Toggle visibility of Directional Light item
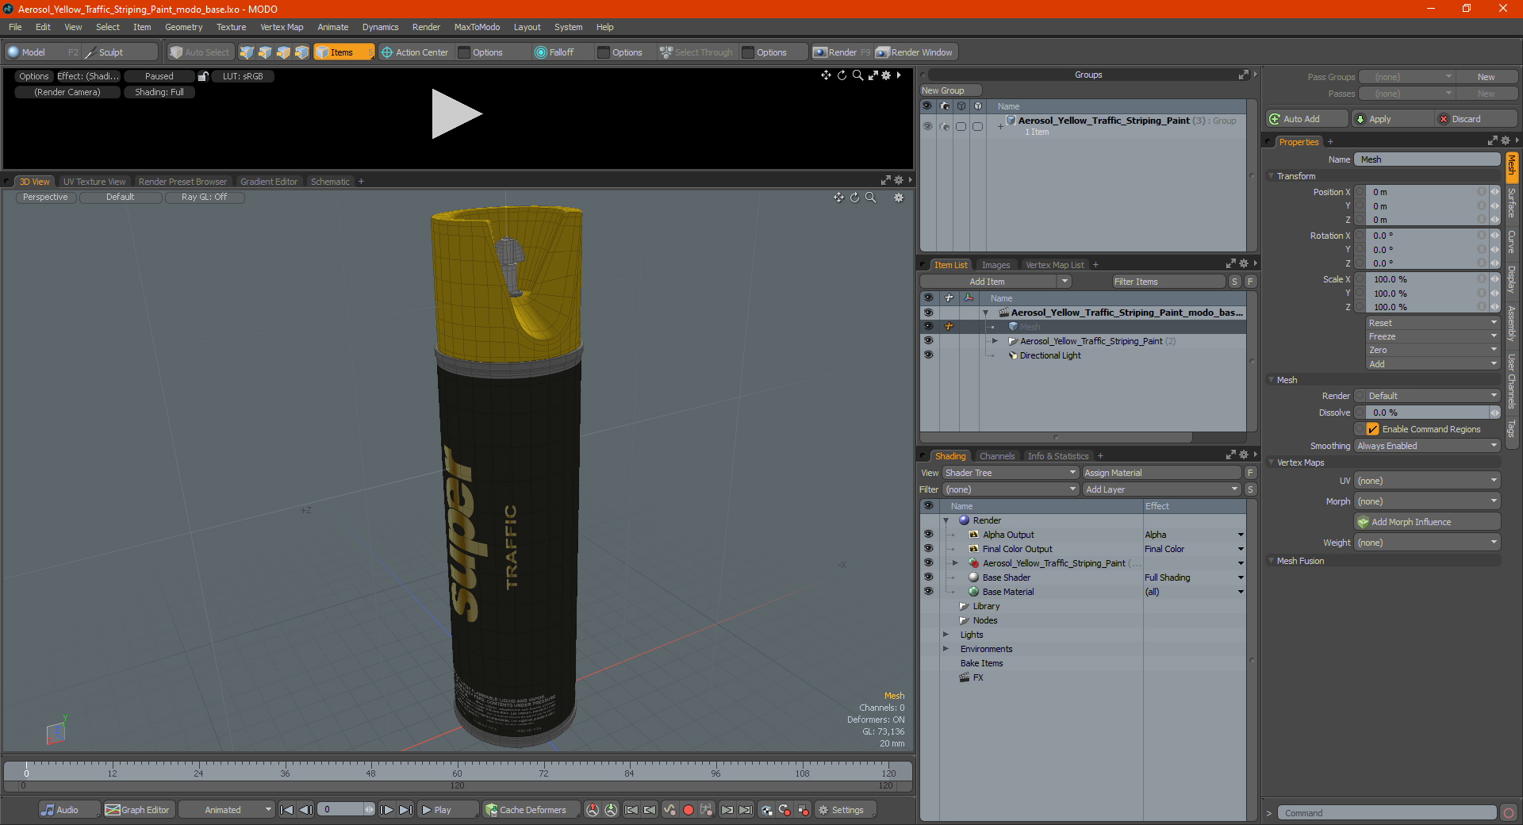This screenshot has height=825, width=1523. (x=927, y=355)
